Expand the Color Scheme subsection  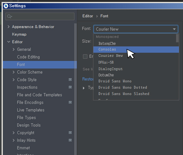tap(14, 72)
